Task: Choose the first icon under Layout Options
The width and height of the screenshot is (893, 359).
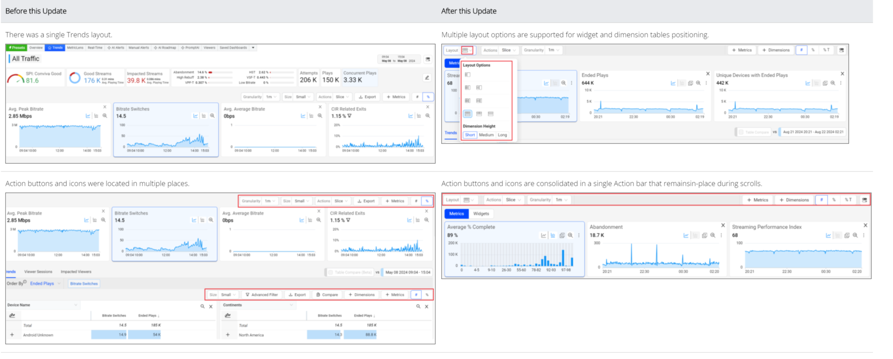Action: [468, 75]
